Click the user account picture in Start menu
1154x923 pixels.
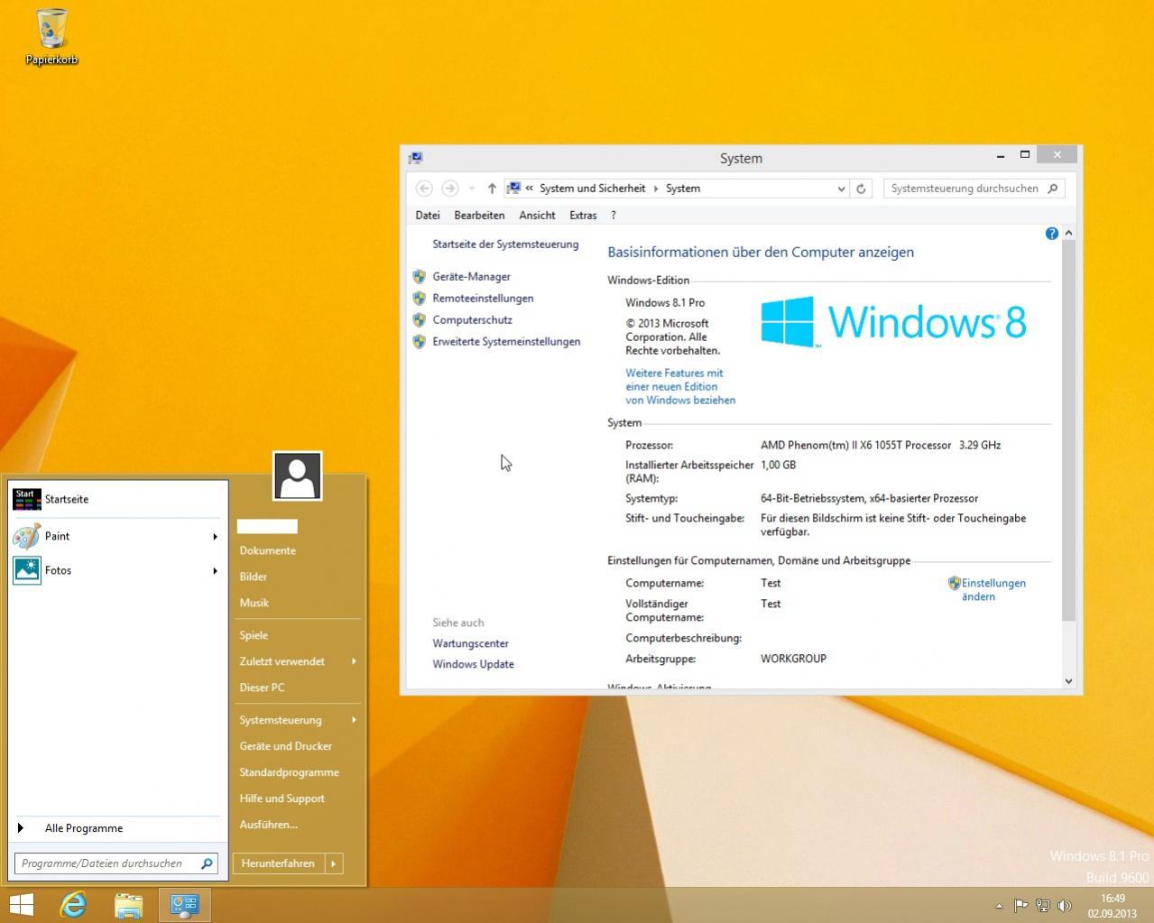click(297, 475)
